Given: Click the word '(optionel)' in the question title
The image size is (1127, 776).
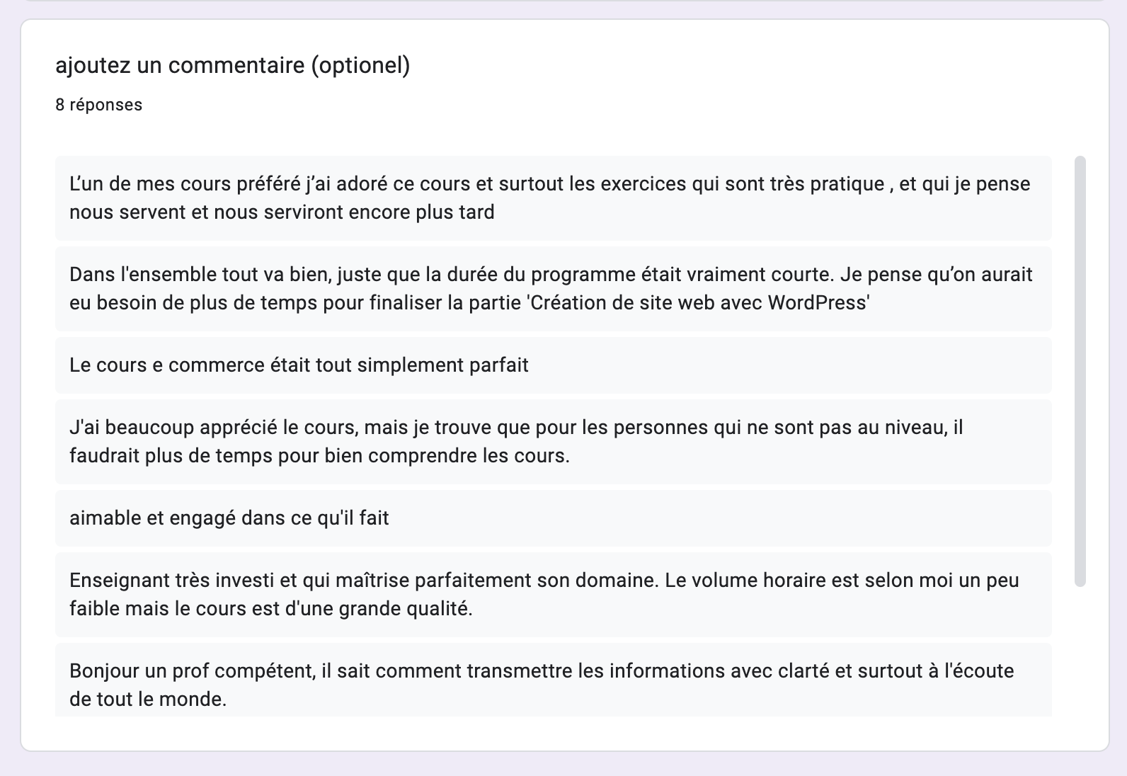Looking at the screenshot, I should (x=360, y=65).
